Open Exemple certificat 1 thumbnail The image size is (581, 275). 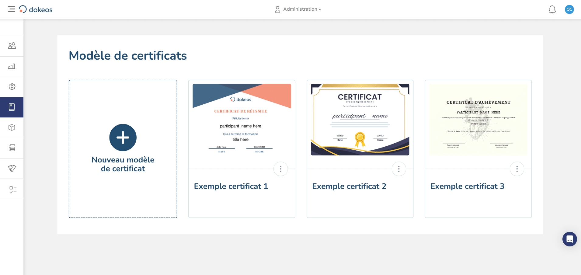(x=242, y=120)
